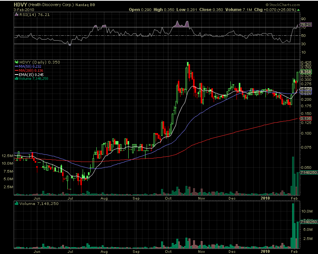318x254 pixels.
Task: Click the 10.0M label in bottom volume panel
Action: click(307, 211)
